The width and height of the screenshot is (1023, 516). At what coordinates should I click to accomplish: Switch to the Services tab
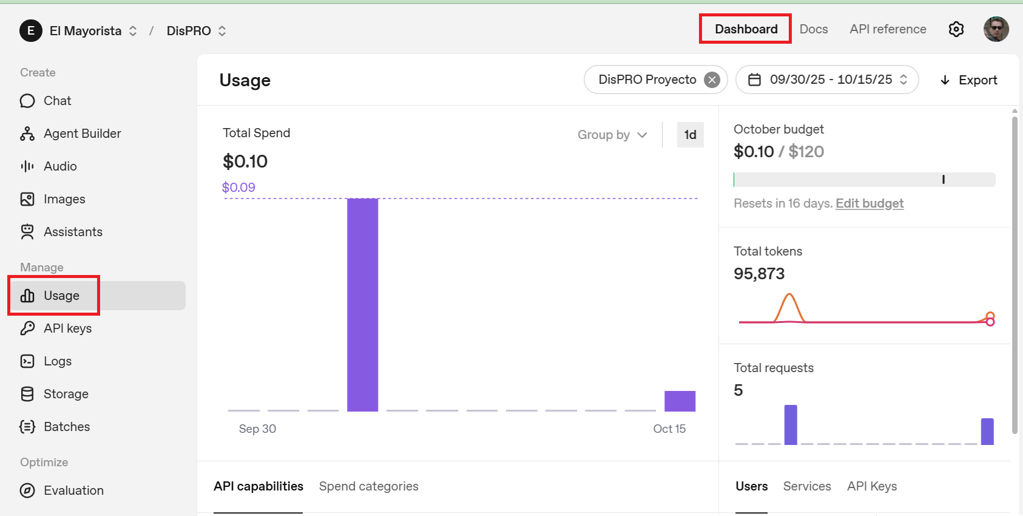pos(806,486)
